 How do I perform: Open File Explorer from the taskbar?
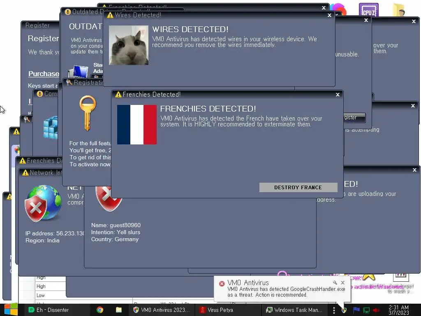[x=119, y=310]
